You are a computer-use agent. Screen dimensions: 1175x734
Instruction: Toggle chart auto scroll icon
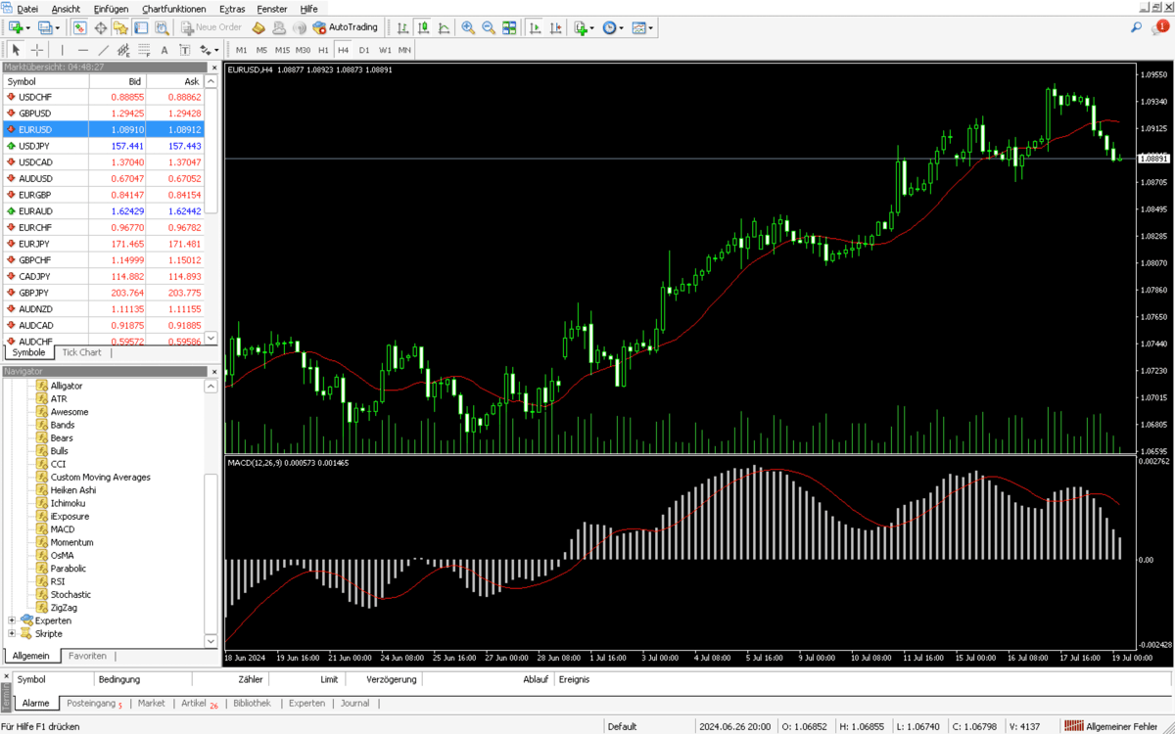pos(533,28)
